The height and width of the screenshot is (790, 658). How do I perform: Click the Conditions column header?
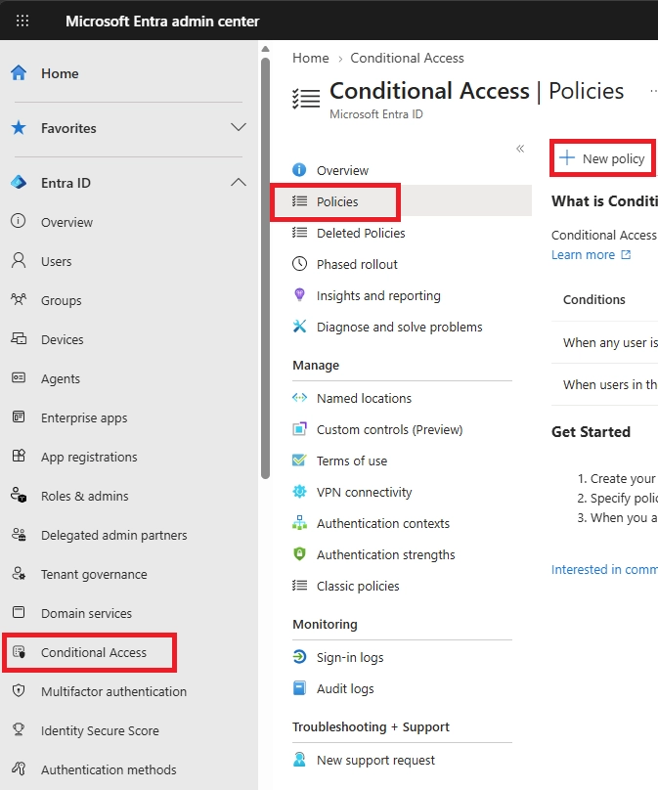pos(594,299)
